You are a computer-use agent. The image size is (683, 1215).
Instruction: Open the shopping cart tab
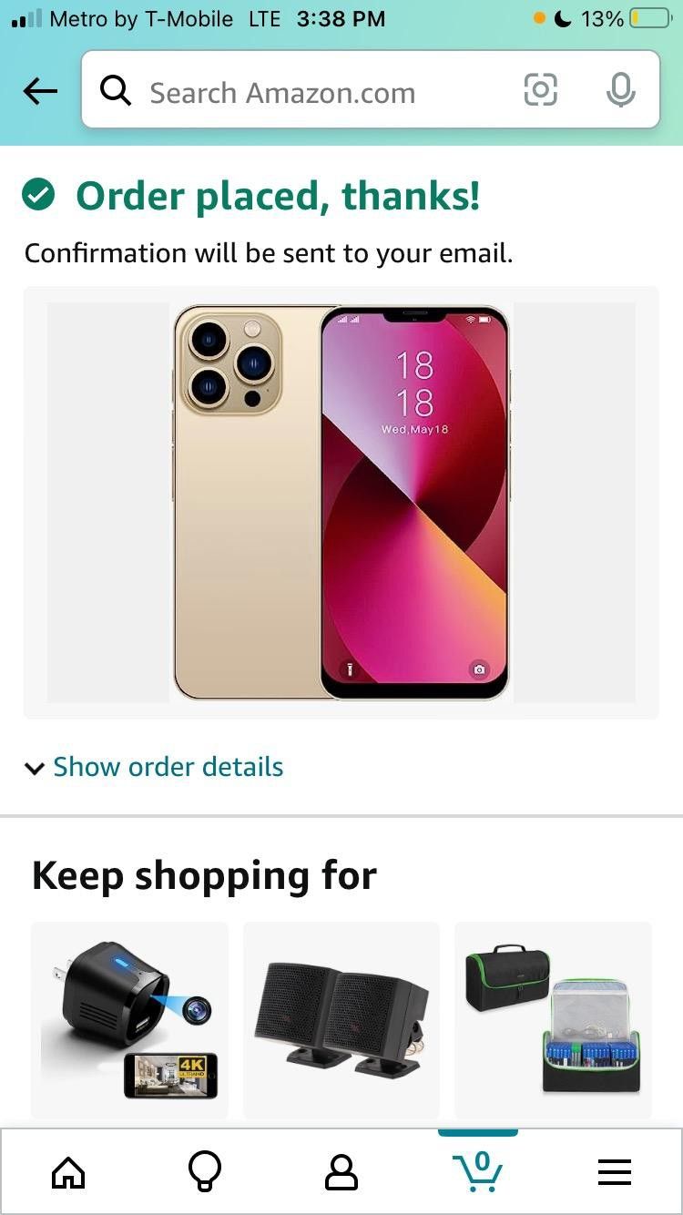(x=478, y=1171)
